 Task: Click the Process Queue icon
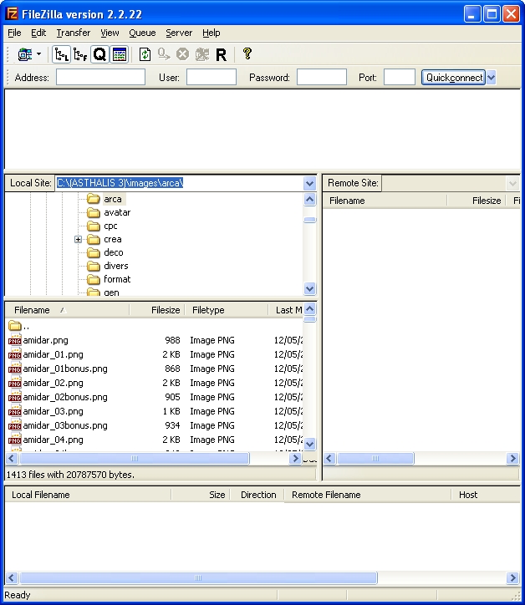coord(164,54)
